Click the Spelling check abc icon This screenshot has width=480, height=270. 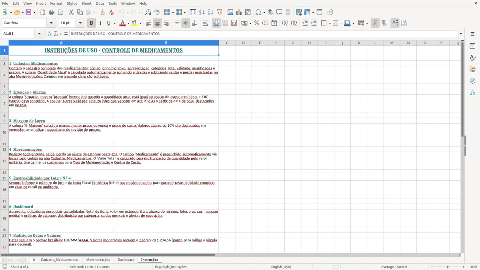pos(157,12)
